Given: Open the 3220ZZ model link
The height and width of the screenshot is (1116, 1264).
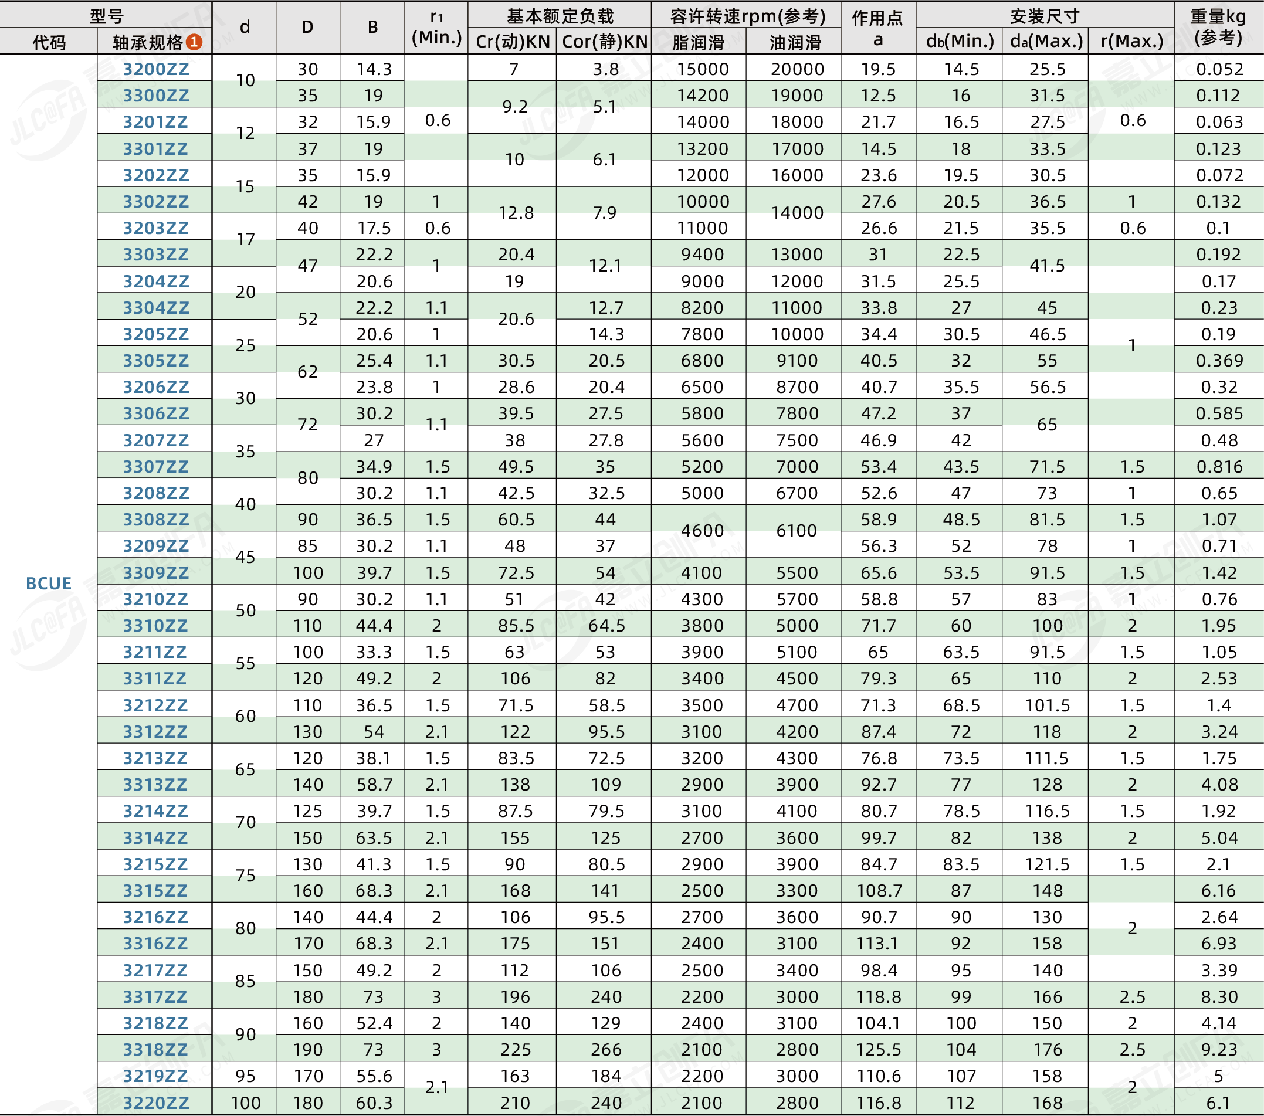Looking at the screenshot, I should (x=155, y=1103).
